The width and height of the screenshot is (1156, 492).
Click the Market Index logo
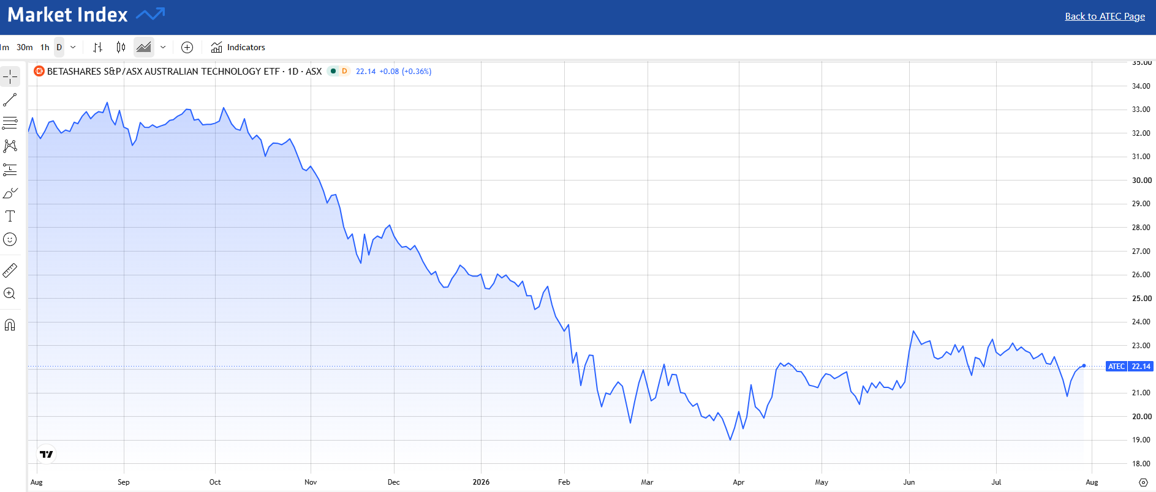point(86,15)
